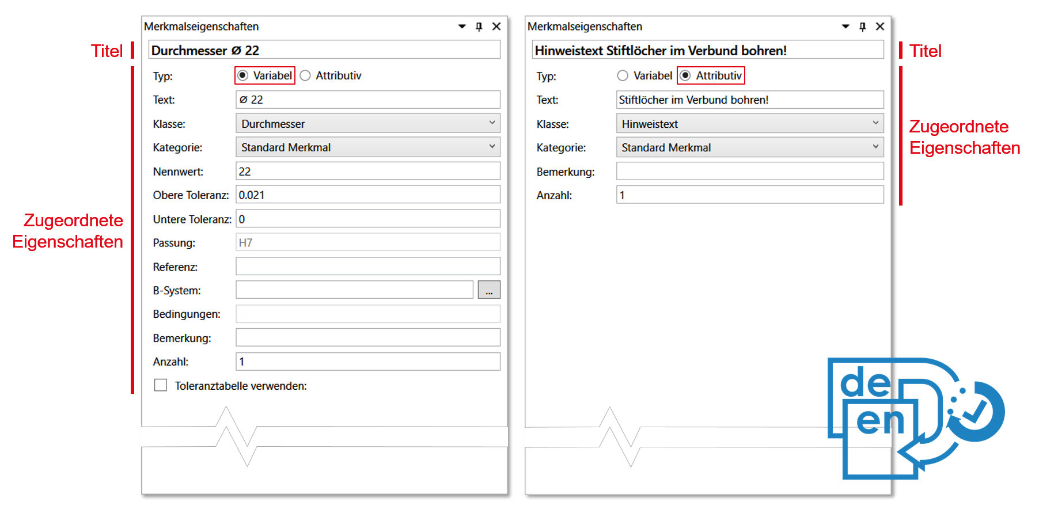Pin the right Merkmalseigenschaften panel
Screen dimensions: 1039x513
[862, 26]
